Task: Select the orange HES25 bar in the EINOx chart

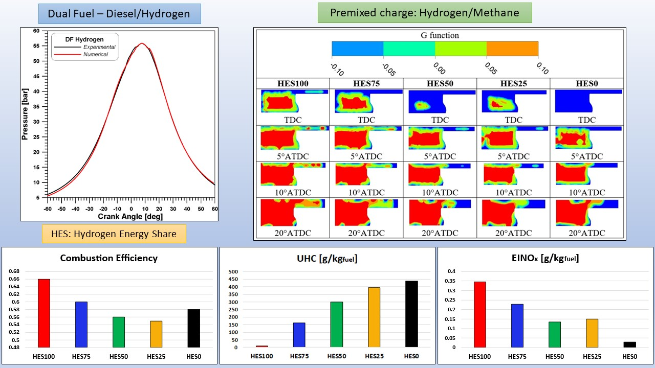Action: click(x=592, y=333)
